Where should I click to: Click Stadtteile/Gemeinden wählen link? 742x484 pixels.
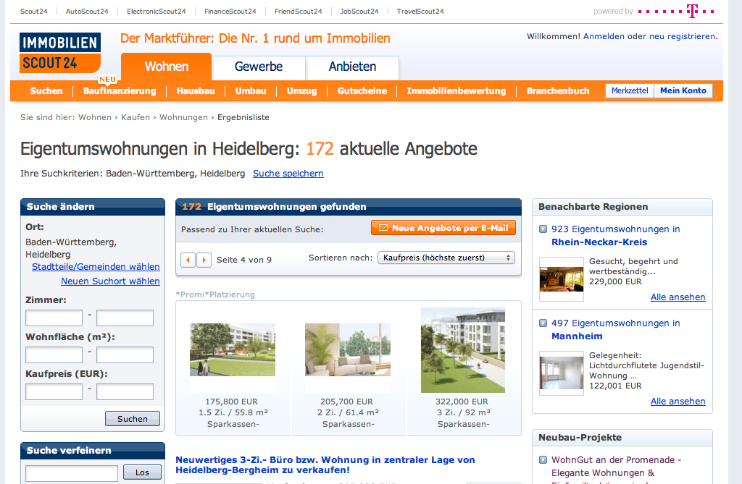(x=96, y=266)
